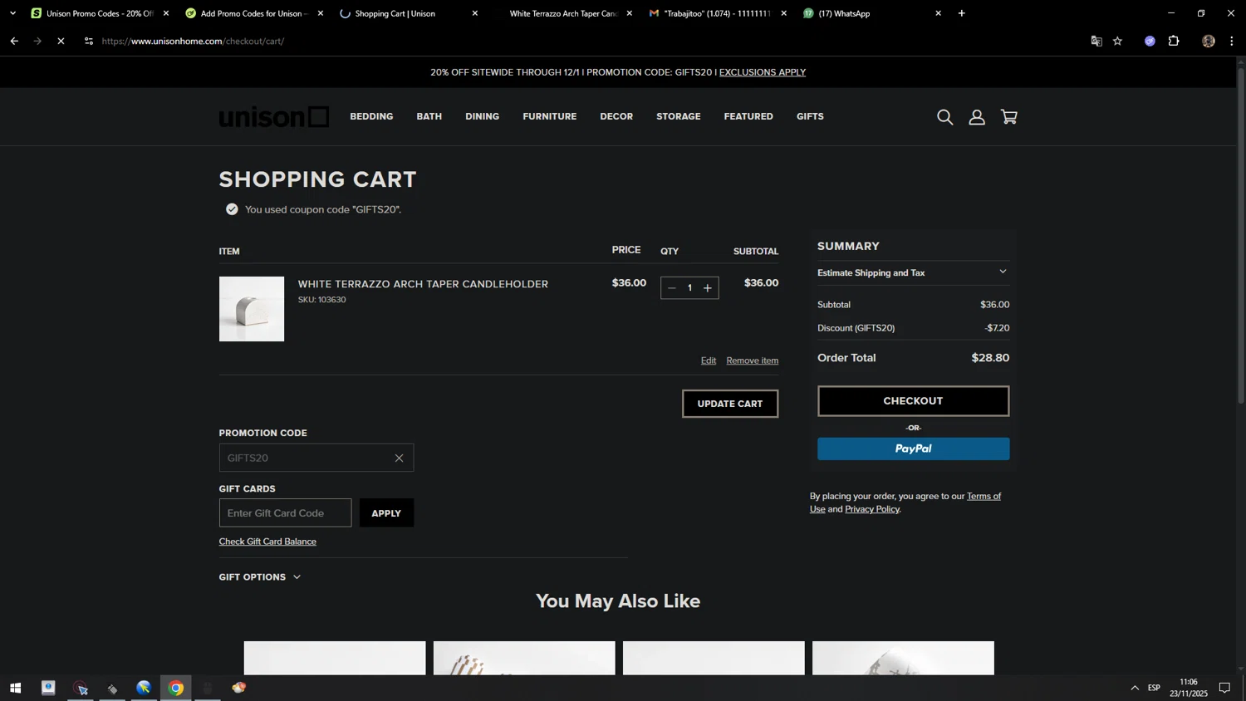Bookmark this page with the star icon

coord(1117,41)
